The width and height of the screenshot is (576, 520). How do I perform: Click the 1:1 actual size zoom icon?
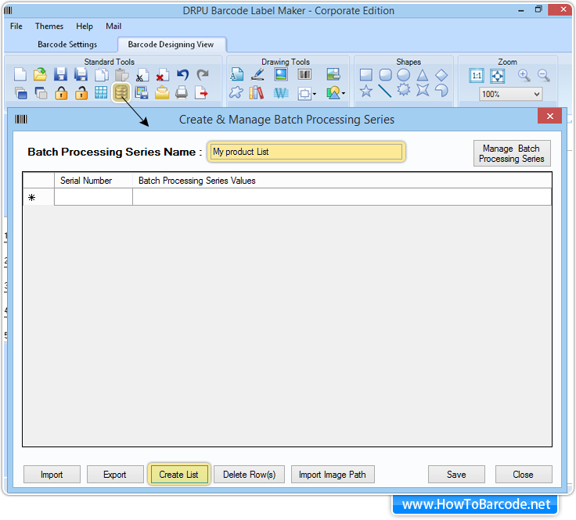click(477, 75)
